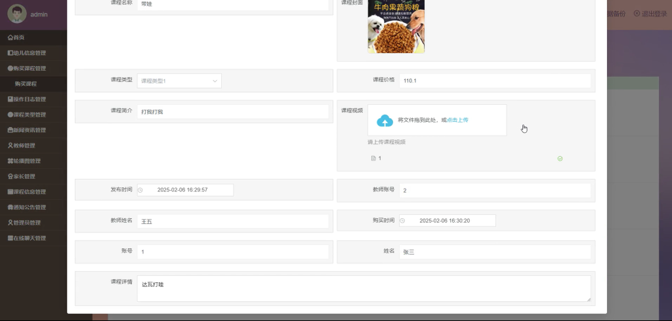The height and width of the screenshot is (321, 672).
Task: Click the cloud upload icon for course video
Action: coord(385,121)
